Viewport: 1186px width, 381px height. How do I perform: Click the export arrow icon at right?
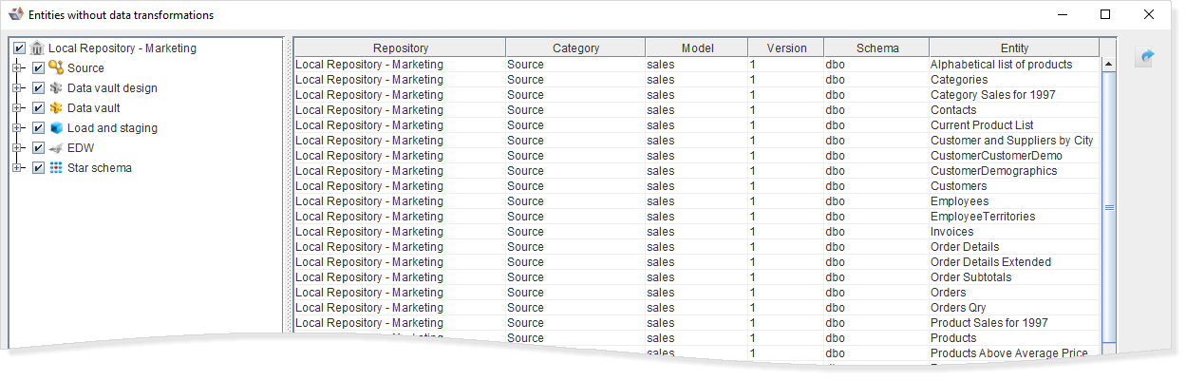(x=1144, y=58)
